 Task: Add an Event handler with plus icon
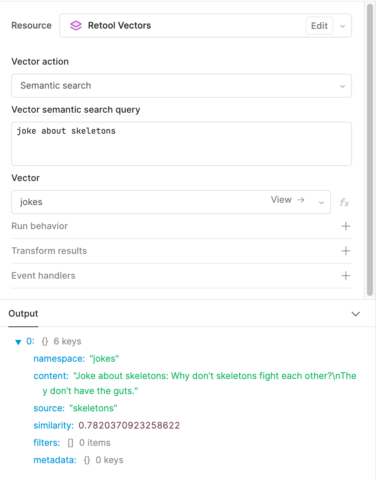coord(346,276)
